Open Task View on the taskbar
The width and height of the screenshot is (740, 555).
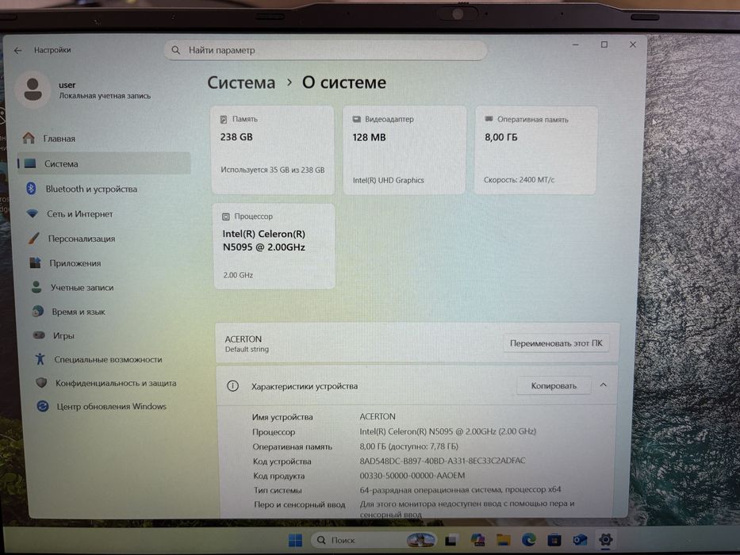tap(451, 540)
